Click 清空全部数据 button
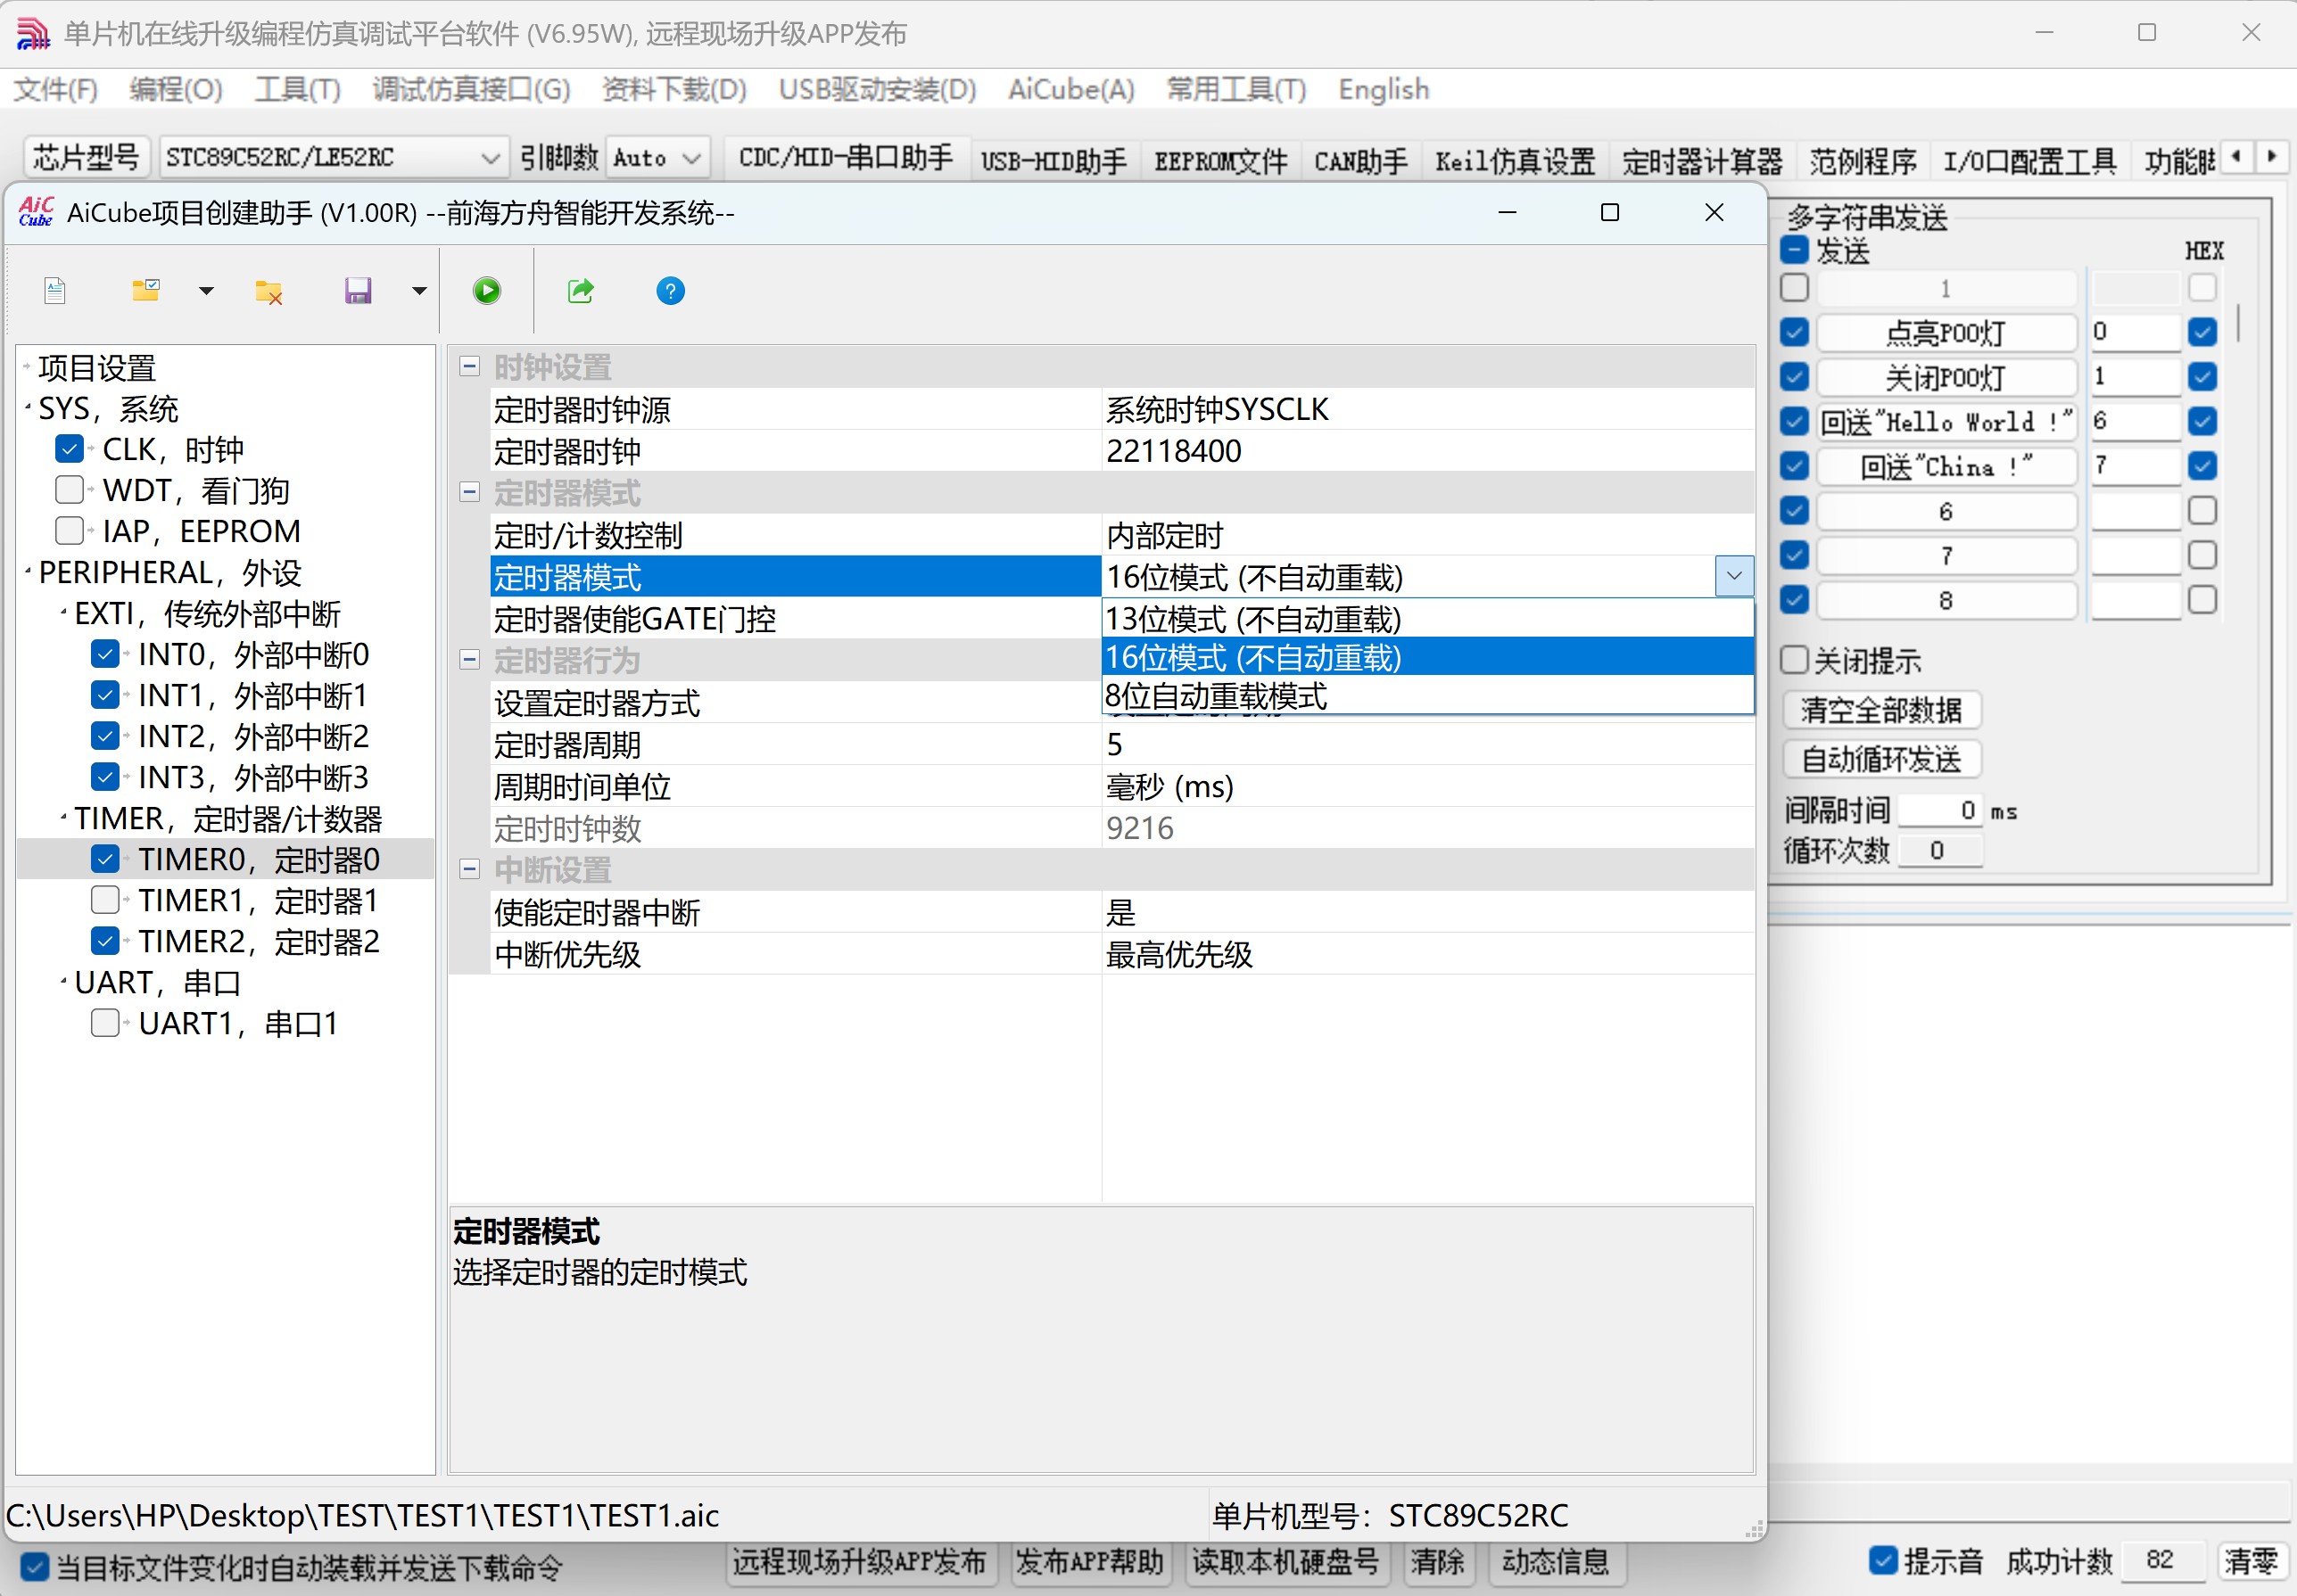The height and width of the screenshot is (1596, 2297). coord(1880,710)
